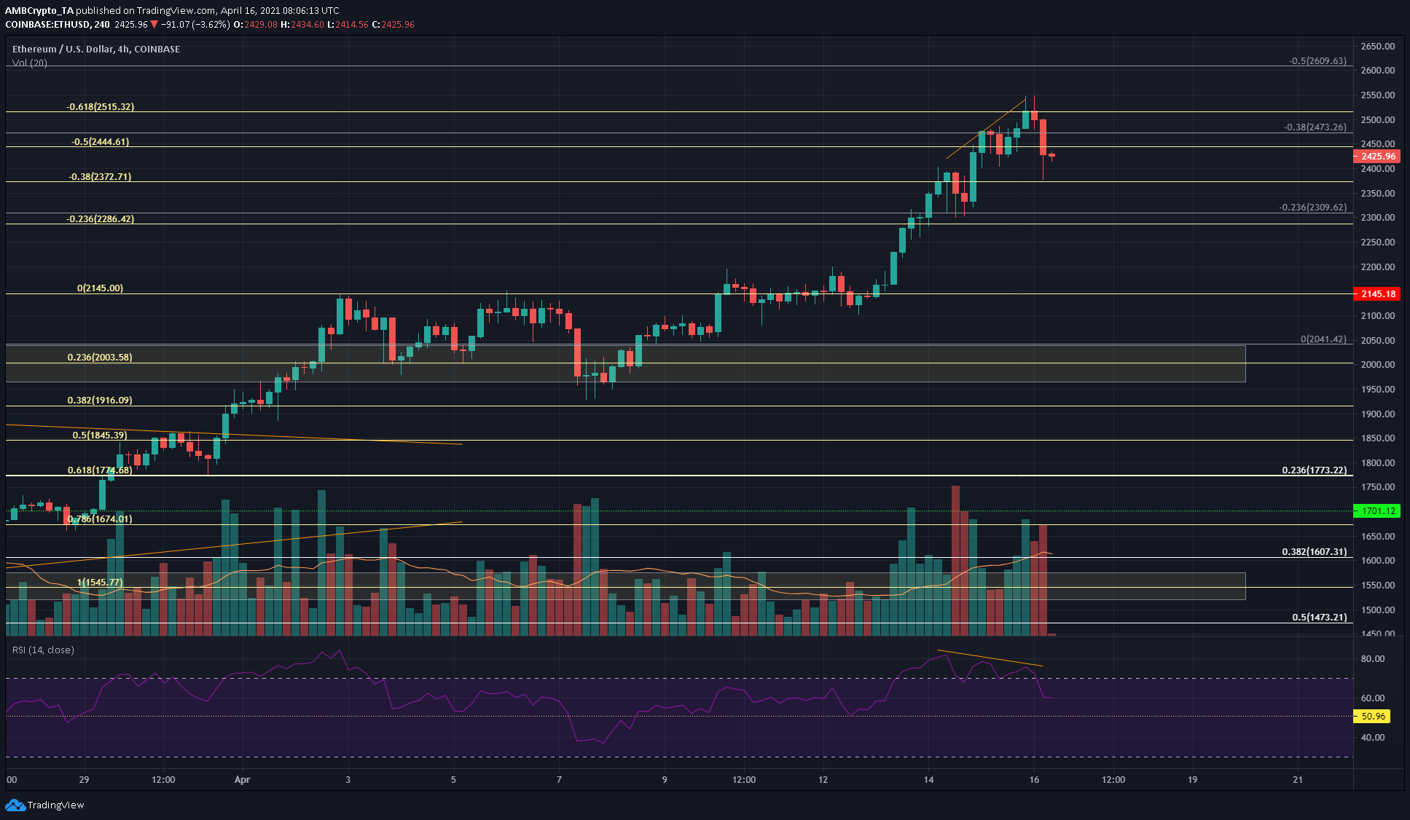This screenshot has height=820, width=1410.
Task: Click the -0.5(2609.63) right-side Fibonacci label
Action: 1317,61
